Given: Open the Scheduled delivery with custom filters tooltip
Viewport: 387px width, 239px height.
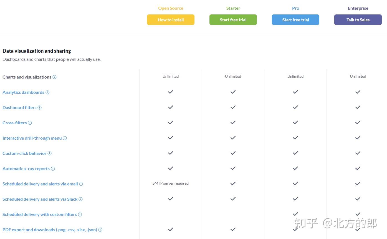Looking at the screenshot, I should 80,214.
